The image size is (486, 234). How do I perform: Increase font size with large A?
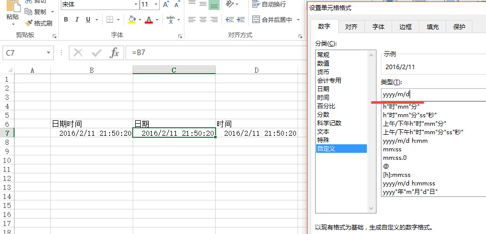coord(166,5)
